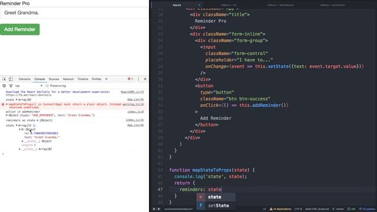Click the UTF-8 encoding in status bar
The image size is (377, 212).
298,209
